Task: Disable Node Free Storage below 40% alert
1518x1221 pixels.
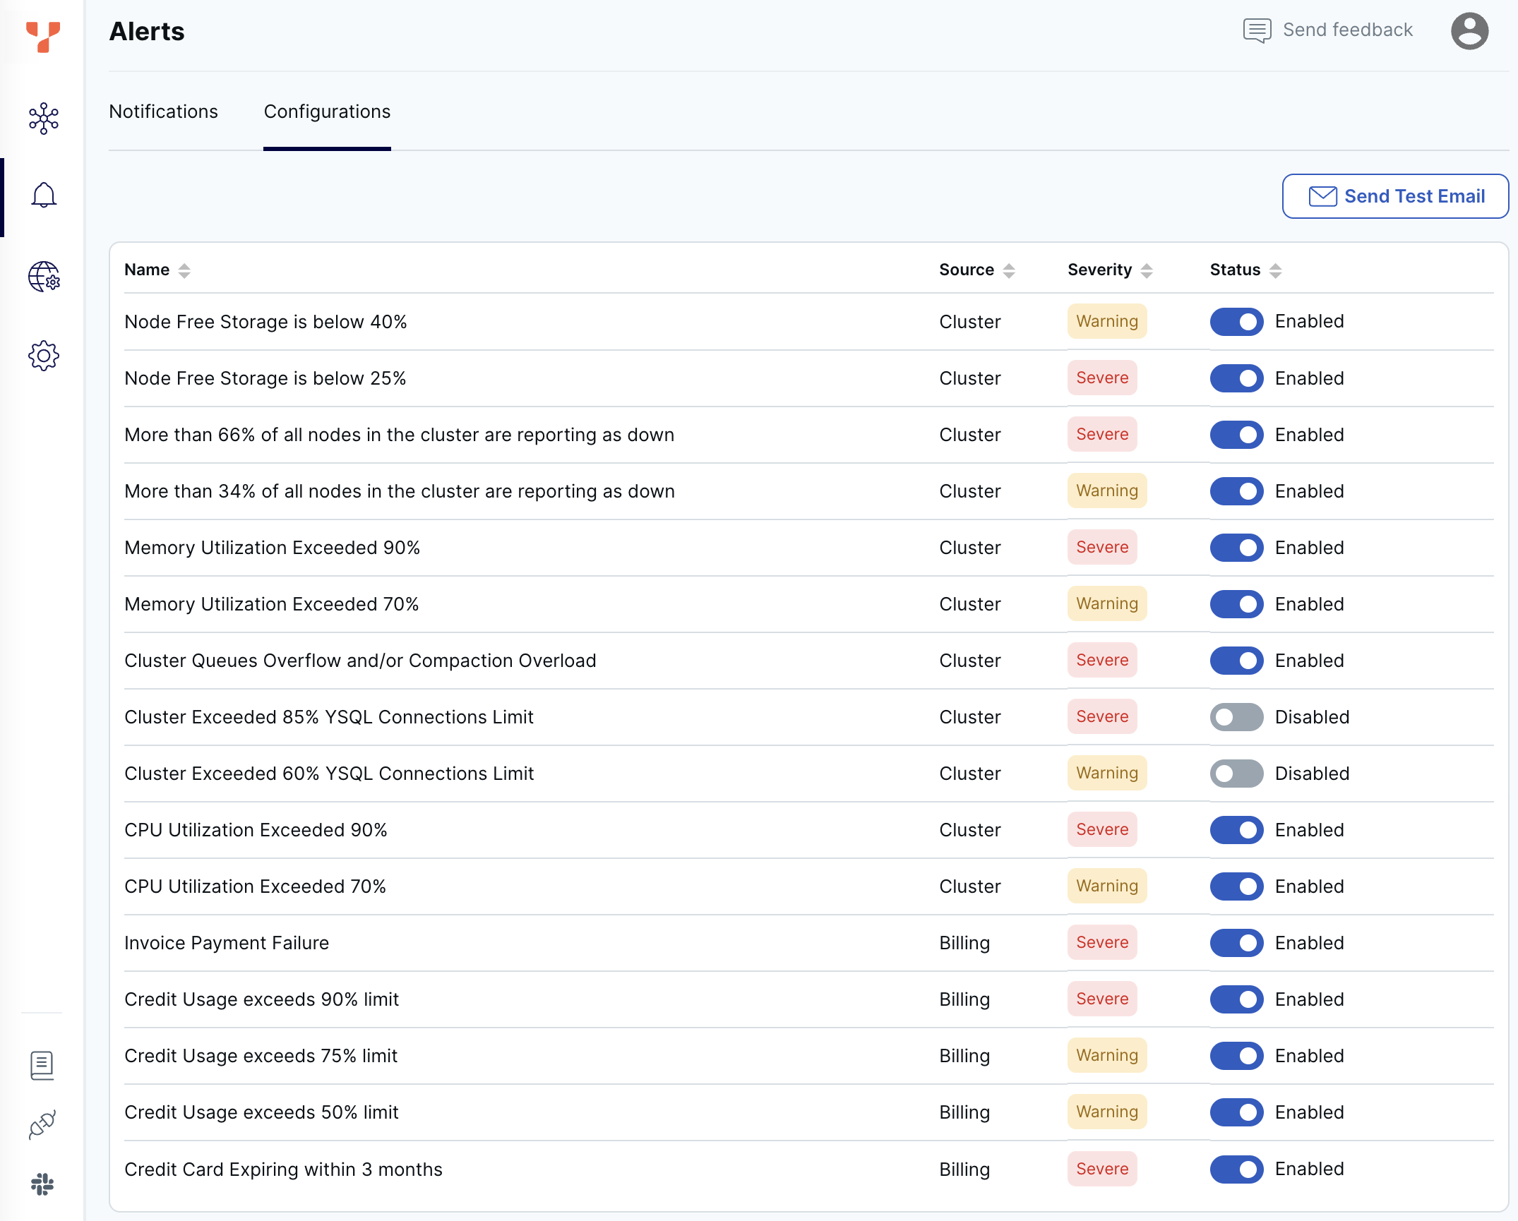Action: (1236, 322)
